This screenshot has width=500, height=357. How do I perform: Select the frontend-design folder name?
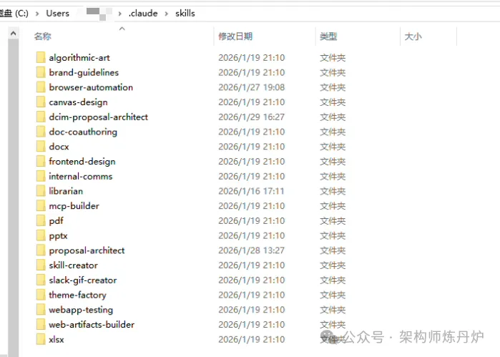coord(82,162)
